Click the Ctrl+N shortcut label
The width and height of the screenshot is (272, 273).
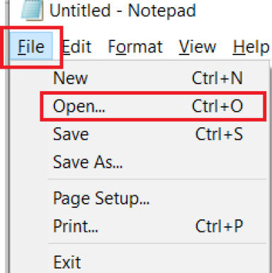click(217, 78)
